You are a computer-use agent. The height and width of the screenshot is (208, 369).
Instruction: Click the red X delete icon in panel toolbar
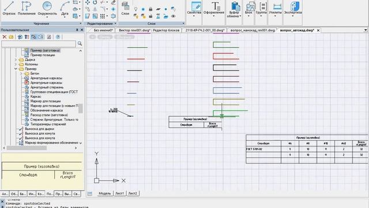(x=4, y=37)
